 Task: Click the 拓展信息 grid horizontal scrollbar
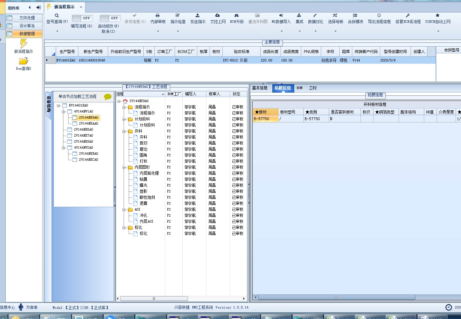(336, 297)
